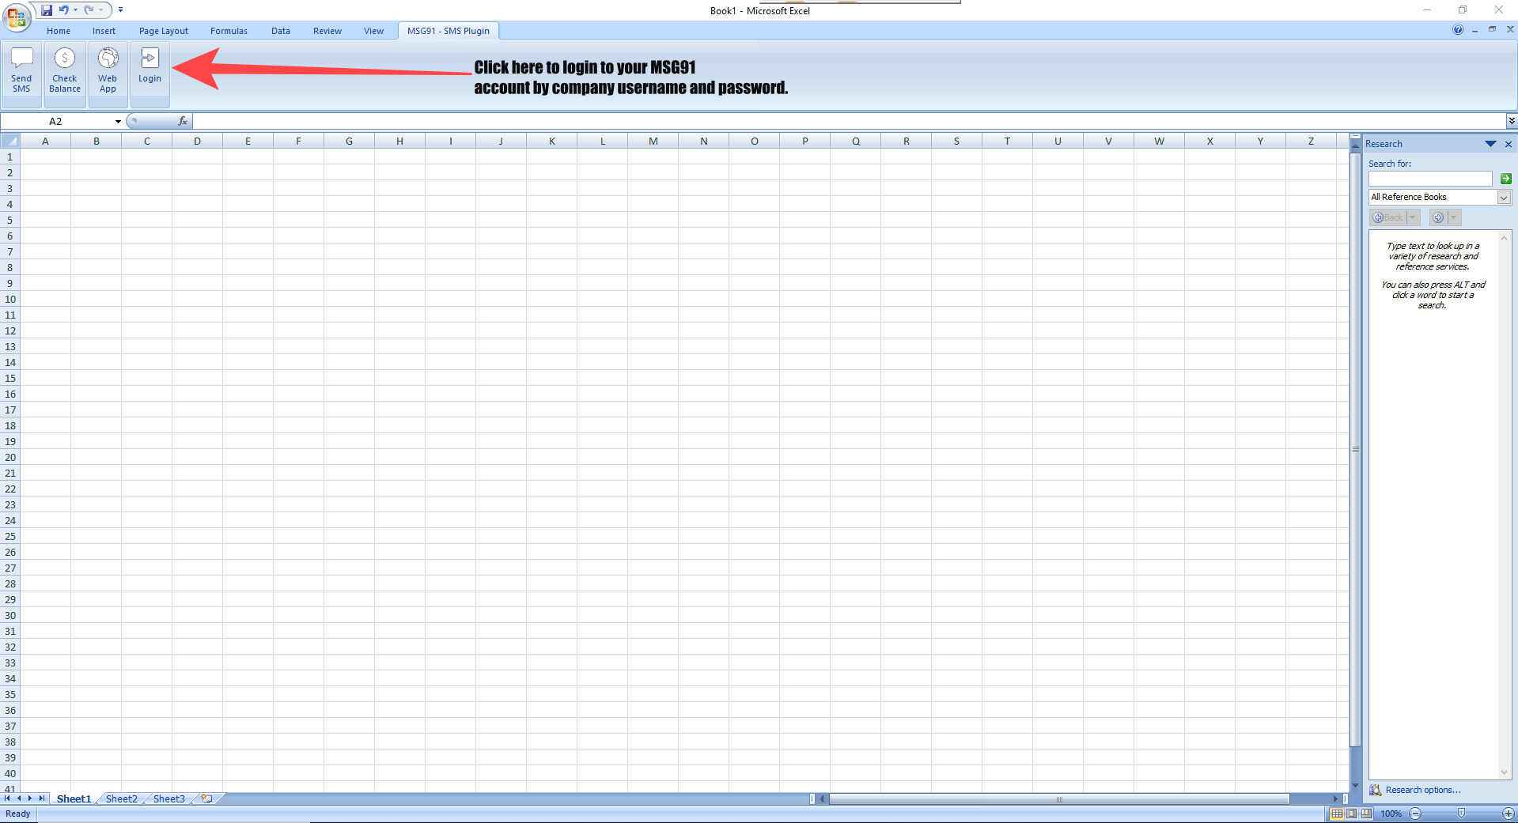Click the vertical sheet scrollbar thumb

[1355, 451]
